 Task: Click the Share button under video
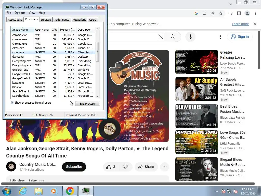[146, 167]
